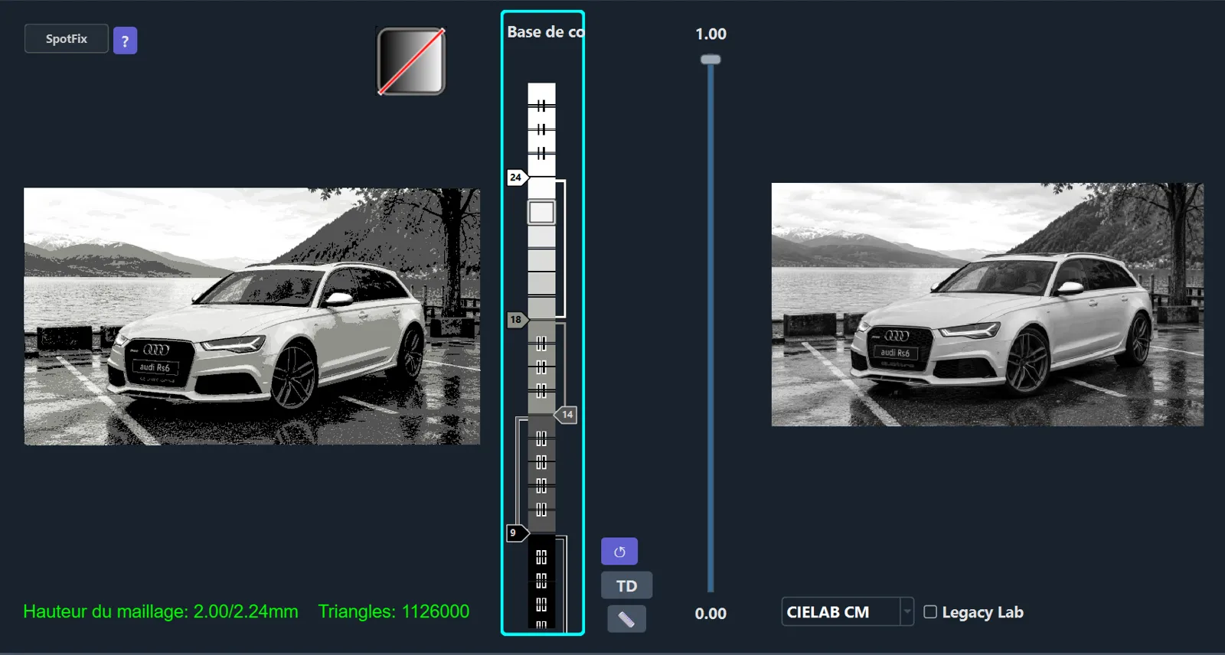Select layer marker 24 on the filament strip
1225x655 pixels.
517,178
